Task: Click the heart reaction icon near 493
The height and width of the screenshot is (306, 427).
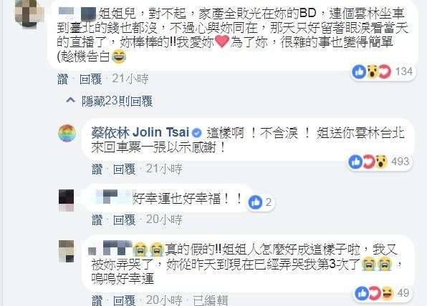Action: [368, 162]
